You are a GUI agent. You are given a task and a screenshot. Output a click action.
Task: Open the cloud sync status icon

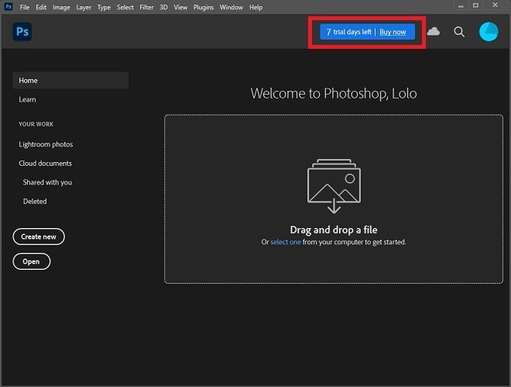pos(433,32)
